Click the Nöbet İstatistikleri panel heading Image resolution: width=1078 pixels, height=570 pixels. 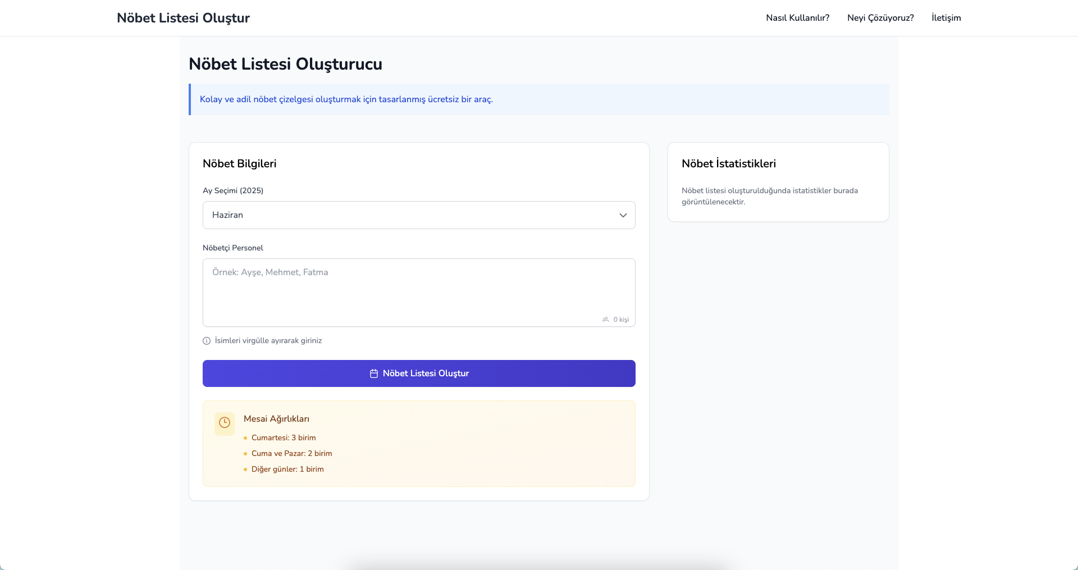(x=728, y=163)
